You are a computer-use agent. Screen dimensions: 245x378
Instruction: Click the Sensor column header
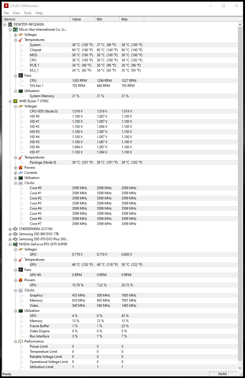click(36, 19)
